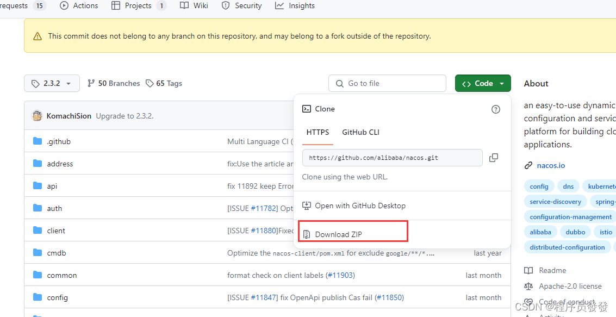This screenshot has height=317, width=616.
Task: Open pull request #11850 link
Action: pos(389,298)
